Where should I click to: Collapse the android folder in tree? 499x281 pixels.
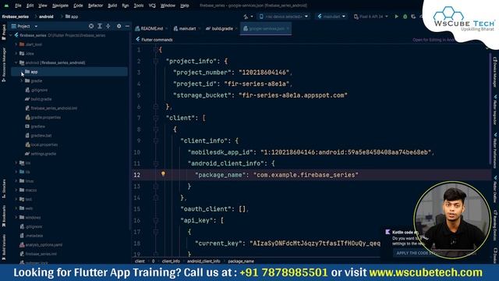16,62
